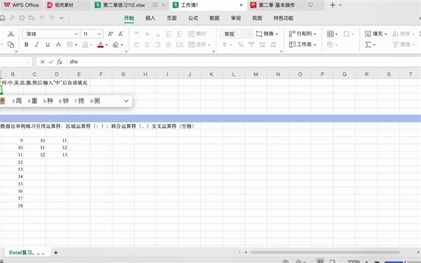Click the 合并 merge cells button

(x=199, y=45)
